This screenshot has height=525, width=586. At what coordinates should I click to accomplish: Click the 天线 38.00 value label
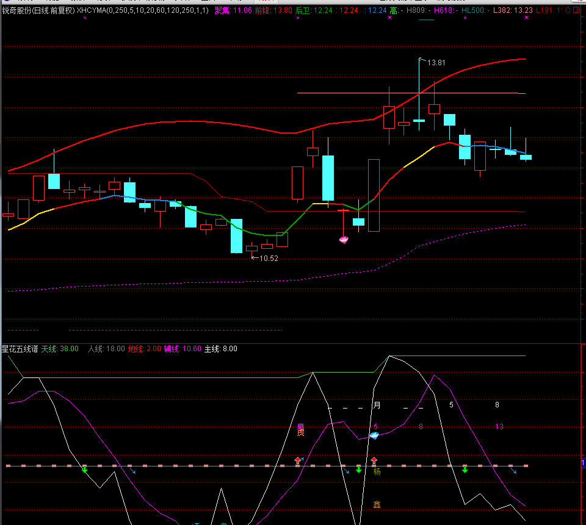point(60,349)
